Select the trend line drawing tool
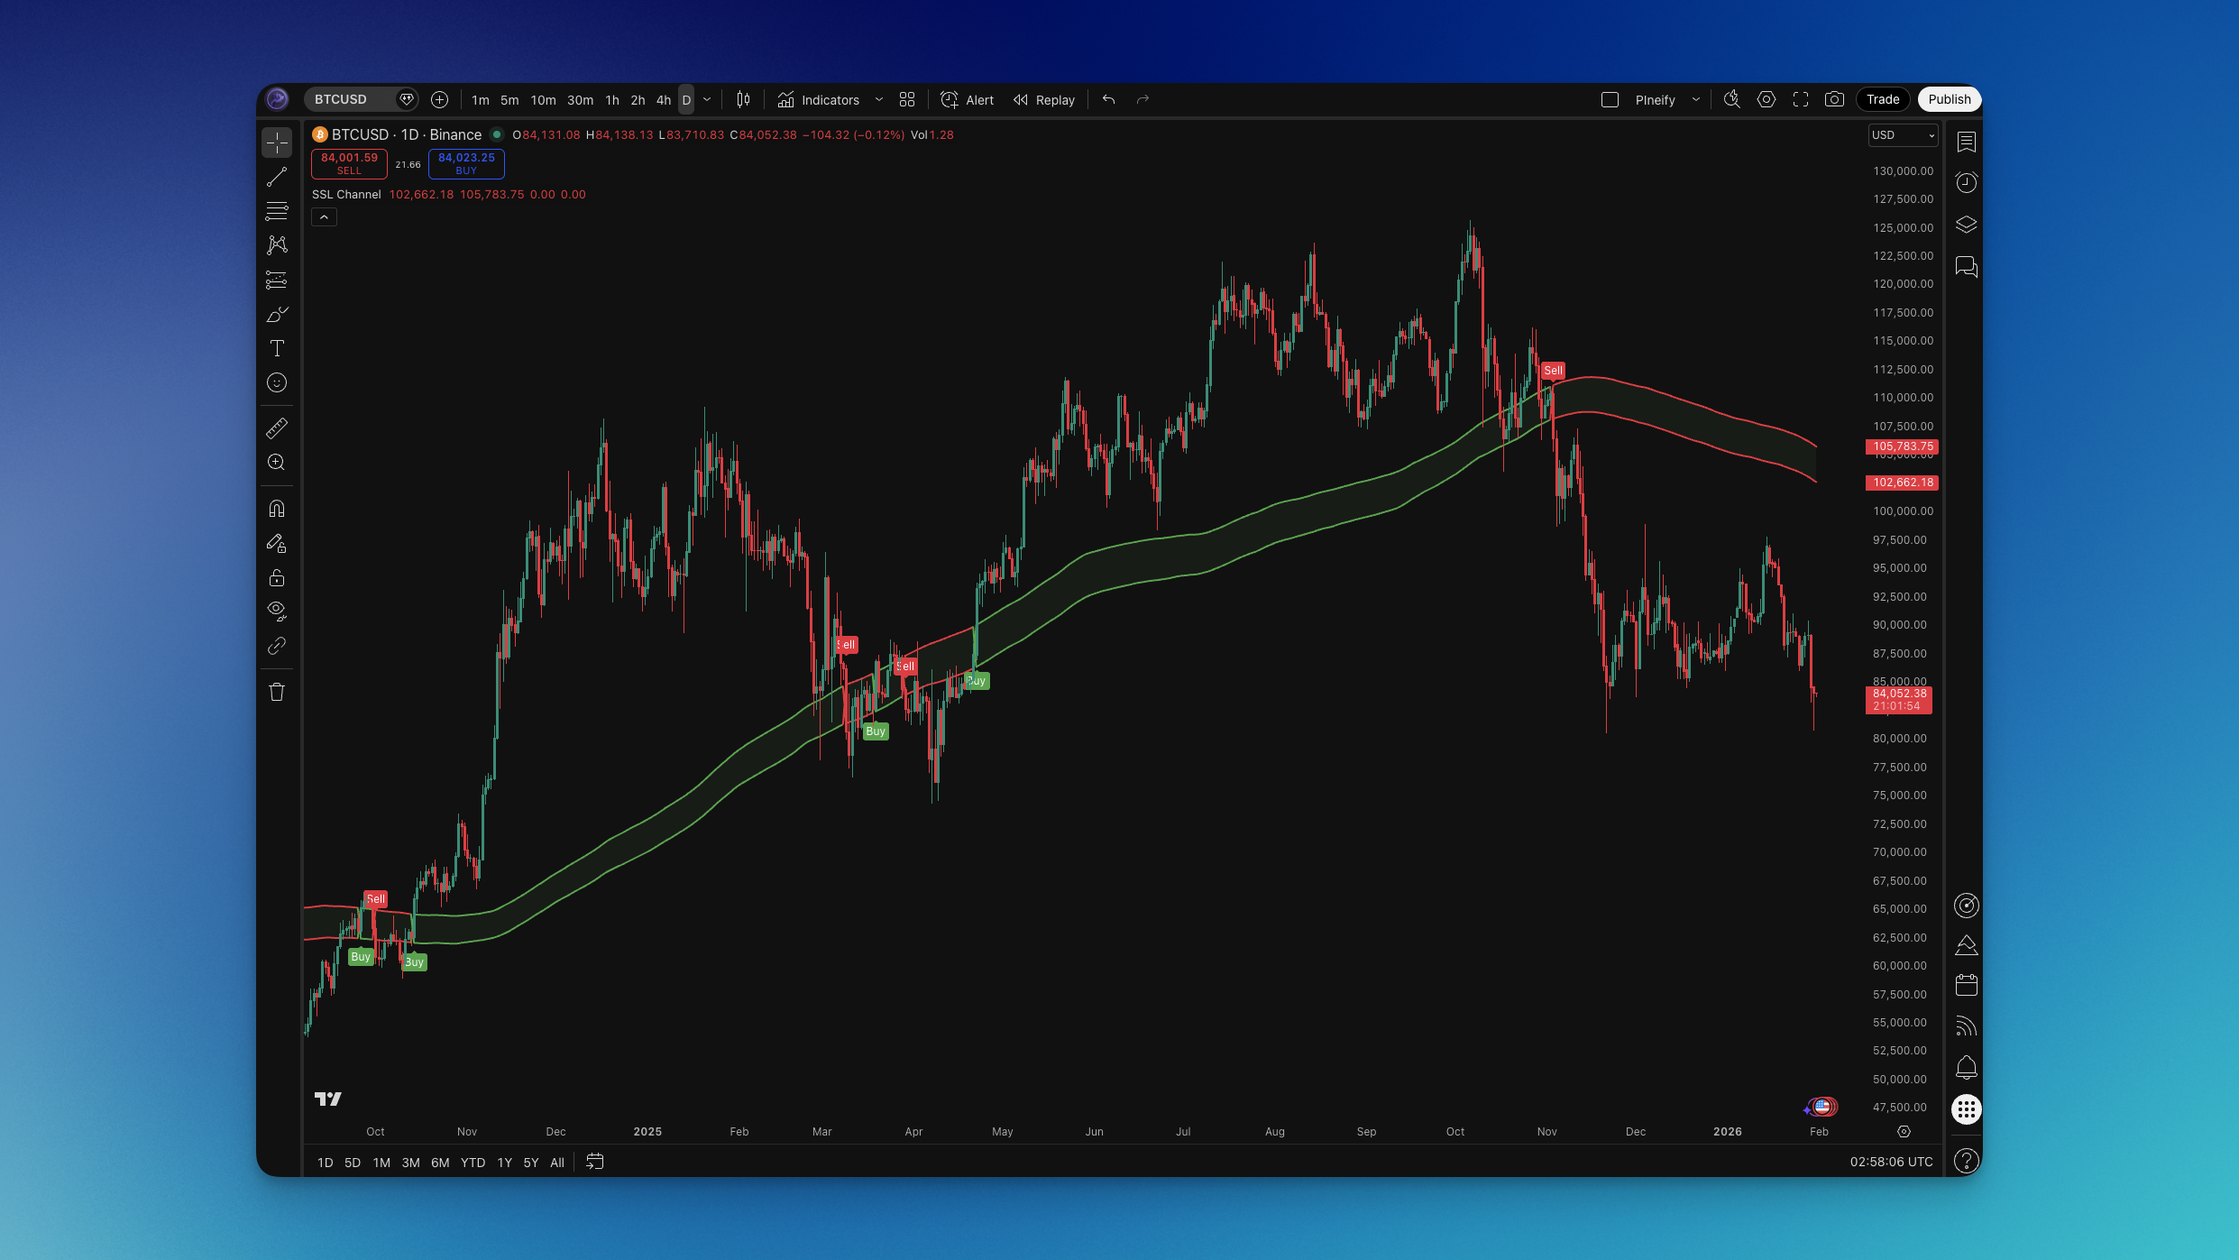Viewport: 2239px width, 1260px height. [277, 177]
